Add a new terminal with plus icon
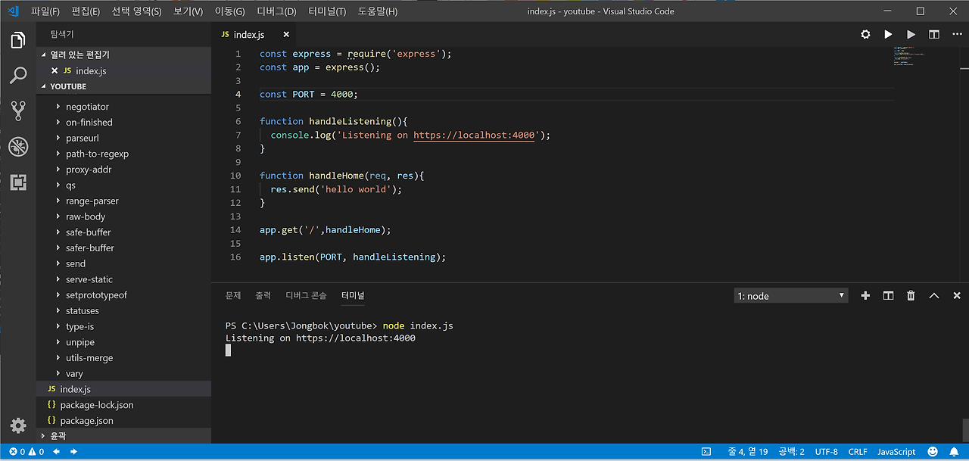This screenshot has height=461, width=969. 865,296
